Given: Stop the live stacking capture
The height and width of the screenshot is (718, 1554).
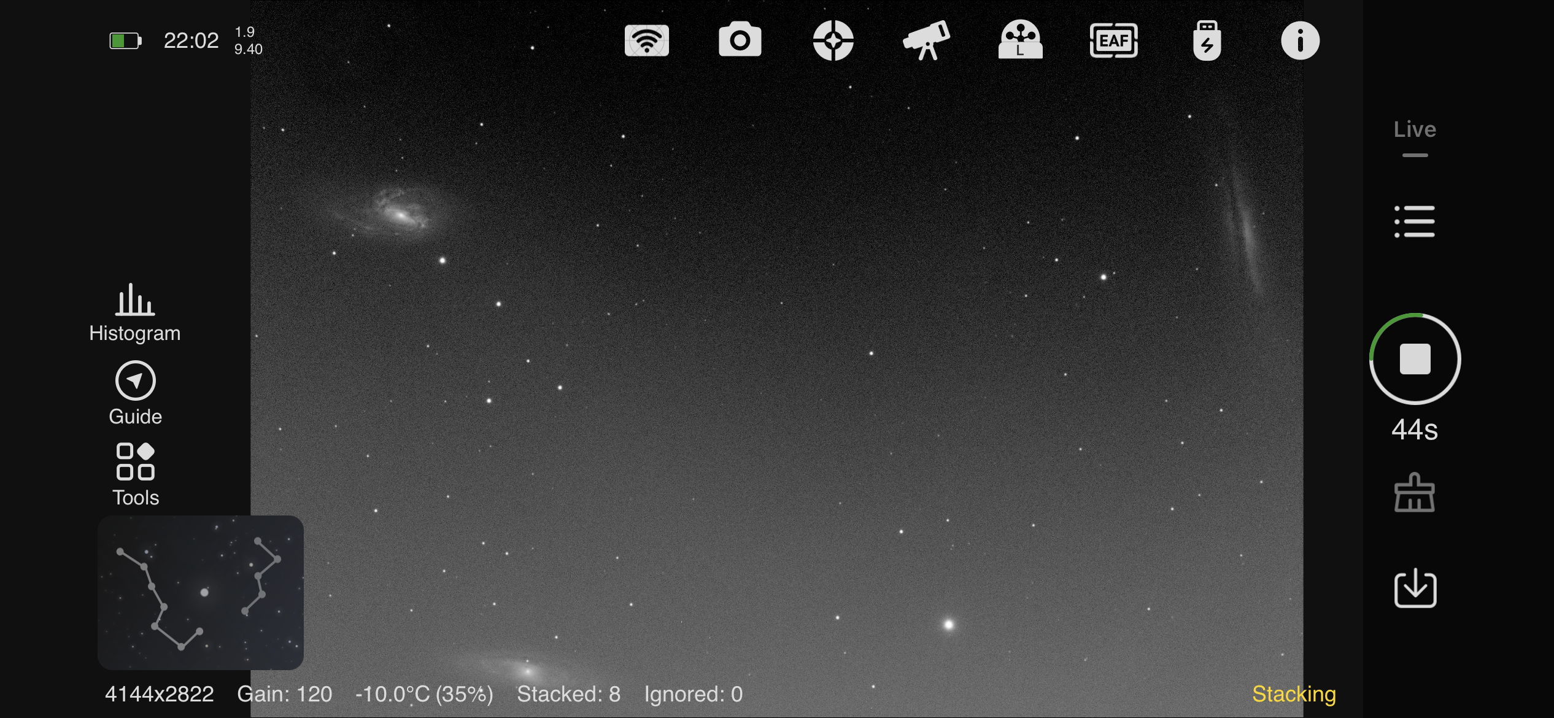Looking at the screenshot, I should (1415, 359).
